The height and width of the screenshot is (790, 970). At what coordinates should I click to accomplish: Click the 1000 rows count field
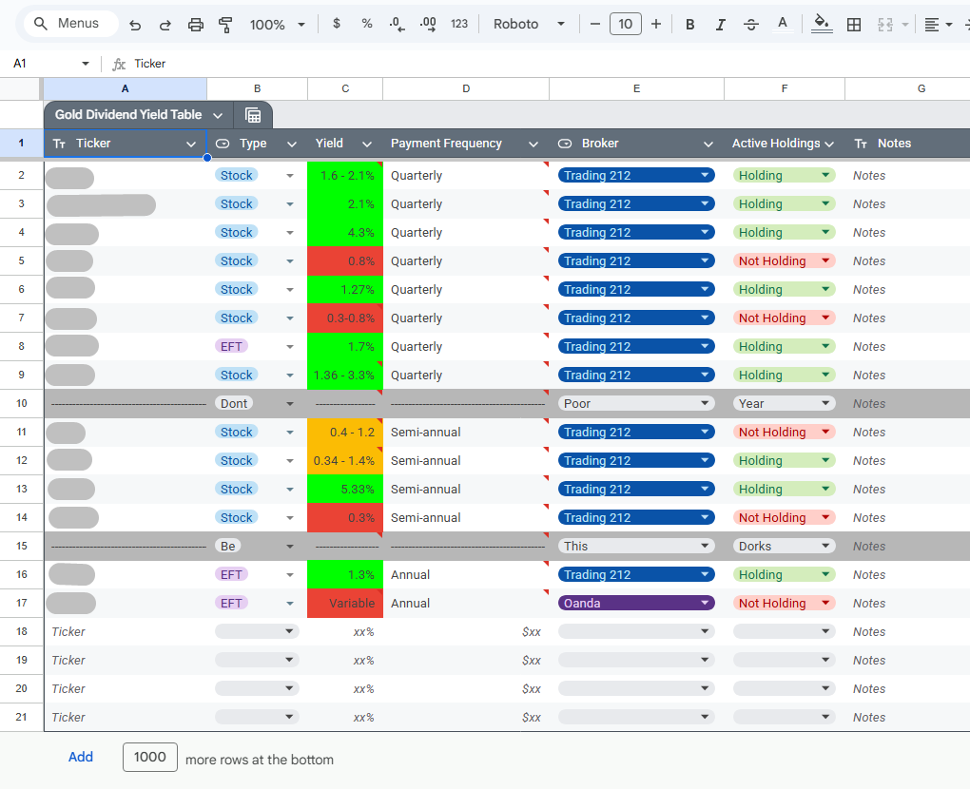[x=150, y=758]
